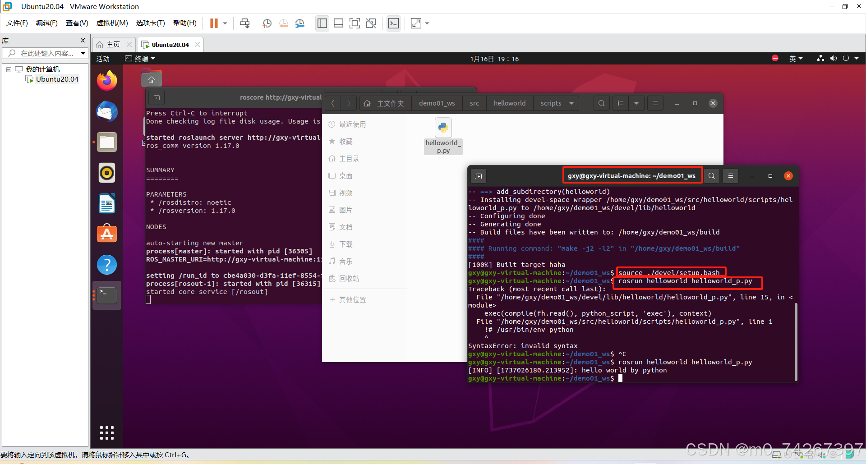
Task: Open the file manager hamburger menu
Action: [x=655, y=103]
